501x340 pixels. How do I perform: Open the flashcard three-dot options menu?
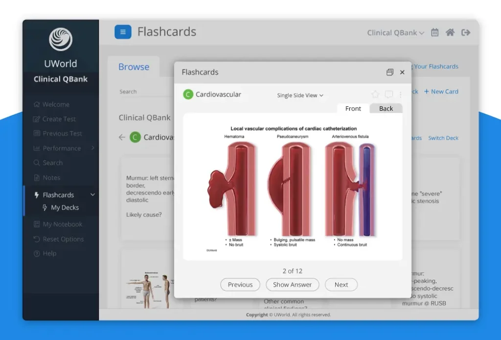click(401, 95)
